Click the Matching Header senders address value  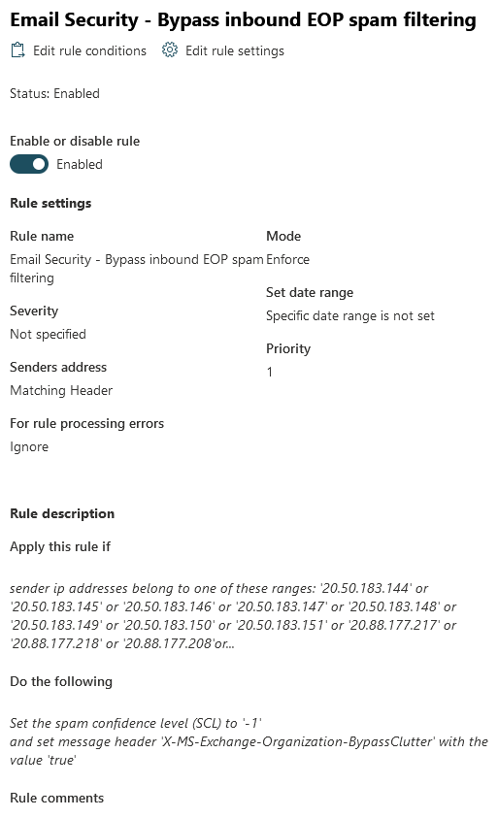point(61,390)
